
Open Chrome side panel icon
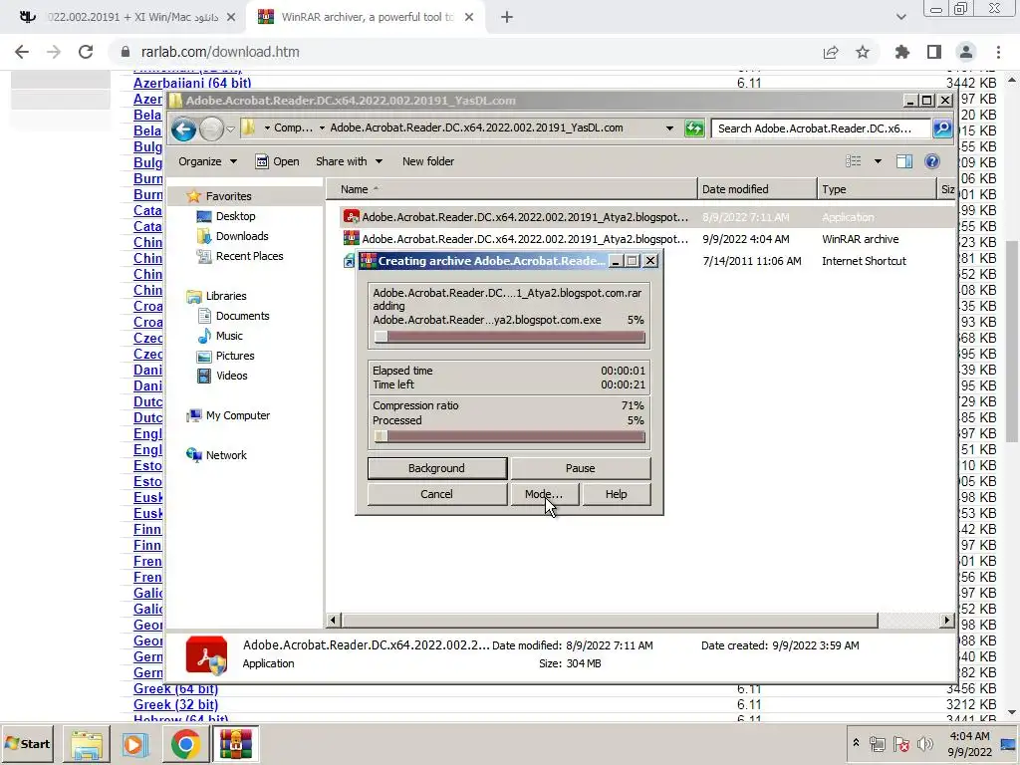[934, 52]
